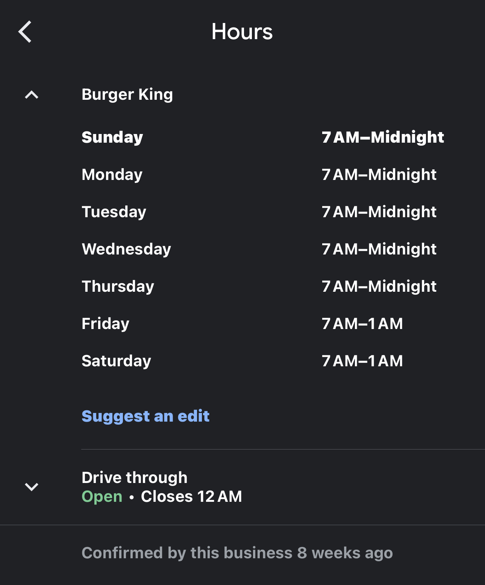Go back using the top-left arrow
The height and width of the screenshot is (585, 485).
coord(25,32)
